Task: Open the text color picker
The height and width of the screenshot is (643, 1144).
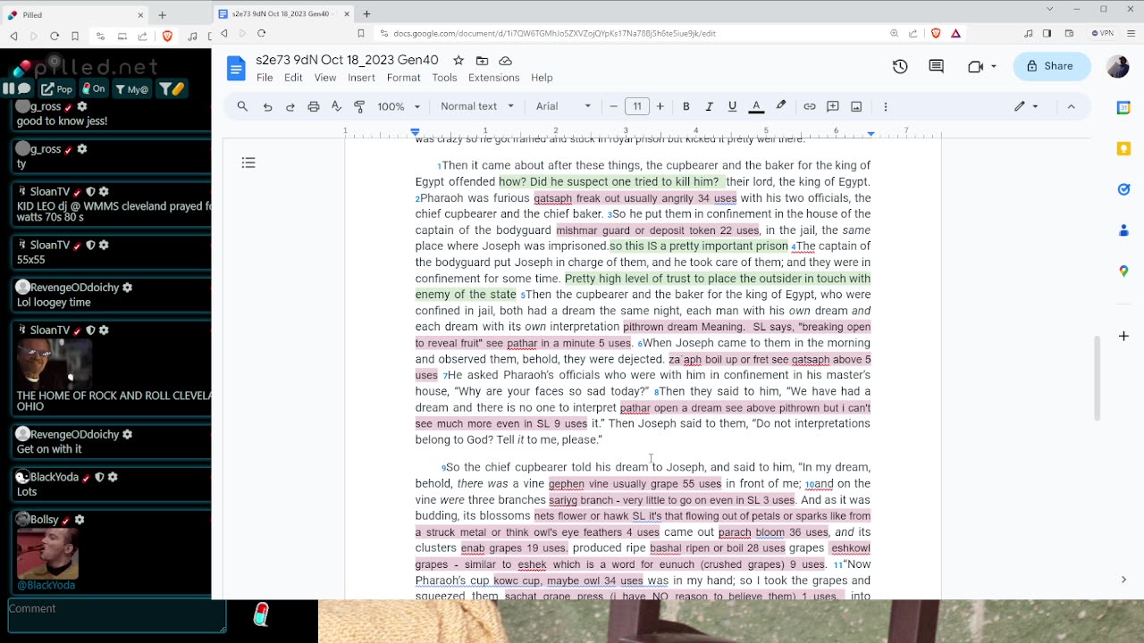Action: (x=756, y=106)
